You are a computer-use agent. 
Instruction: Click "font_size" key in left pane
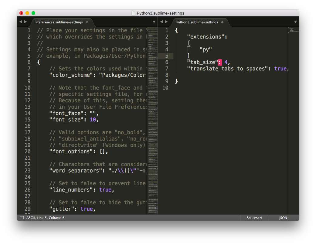(66, 120)
